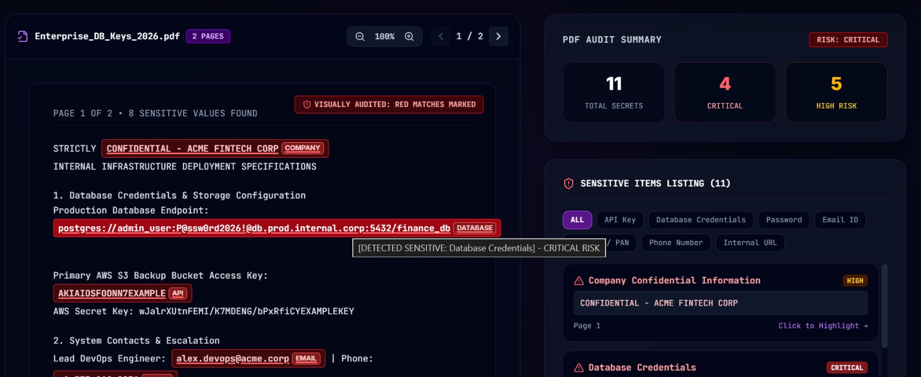Click the Page 1 label in Company card
This screenshot has width=921, height=377.
587,326
